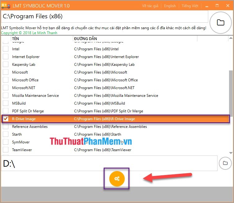Select the Kaspersky Lab name text

24,65
